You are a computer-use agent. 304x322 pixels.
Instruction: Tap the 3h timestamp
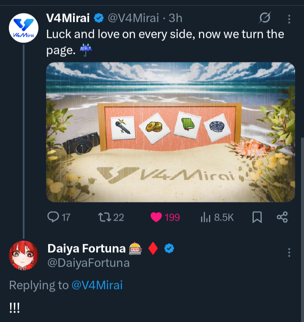176,18
